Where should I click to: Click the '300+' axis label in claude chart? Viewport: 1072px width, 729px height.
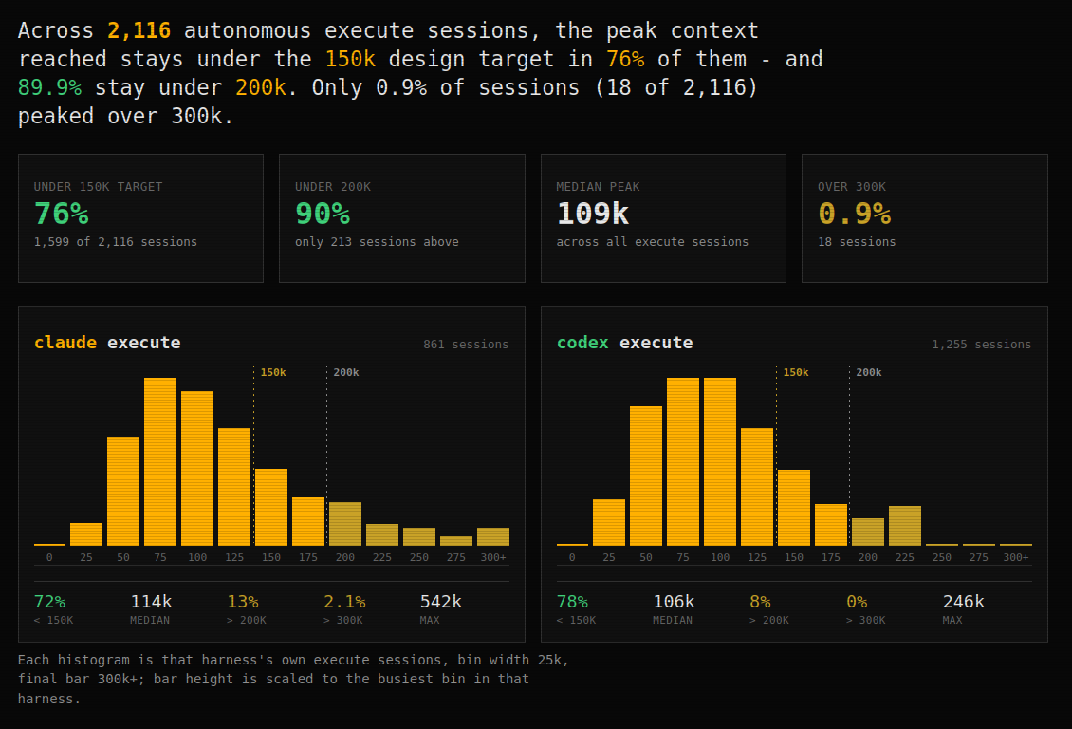tap(493, 557)
